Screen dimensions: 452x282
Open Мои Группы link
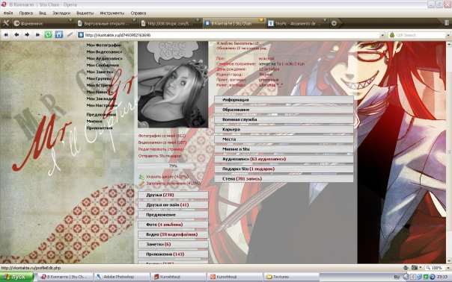[100, 78]
